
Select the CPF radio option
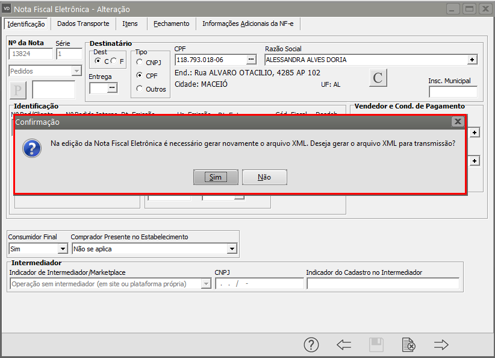tap(140, 76)
